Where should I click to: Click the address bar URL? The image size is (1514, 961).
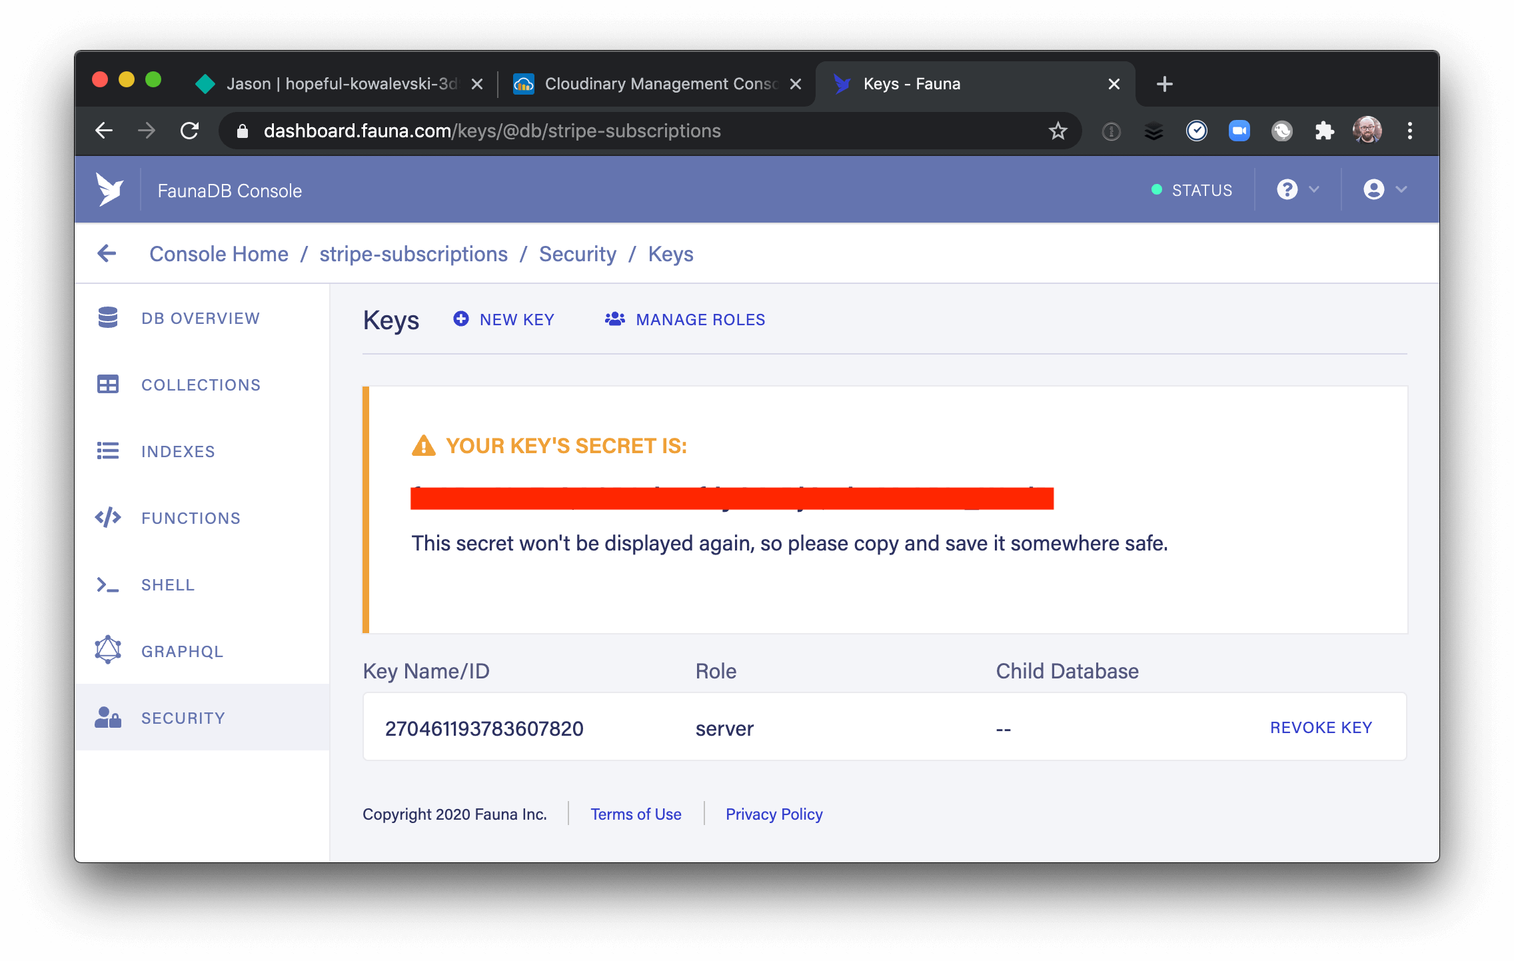tap(492, 131)
